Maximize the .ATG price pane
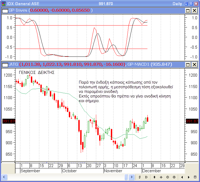This screenshot has height=182, width=200. point(188,65)
